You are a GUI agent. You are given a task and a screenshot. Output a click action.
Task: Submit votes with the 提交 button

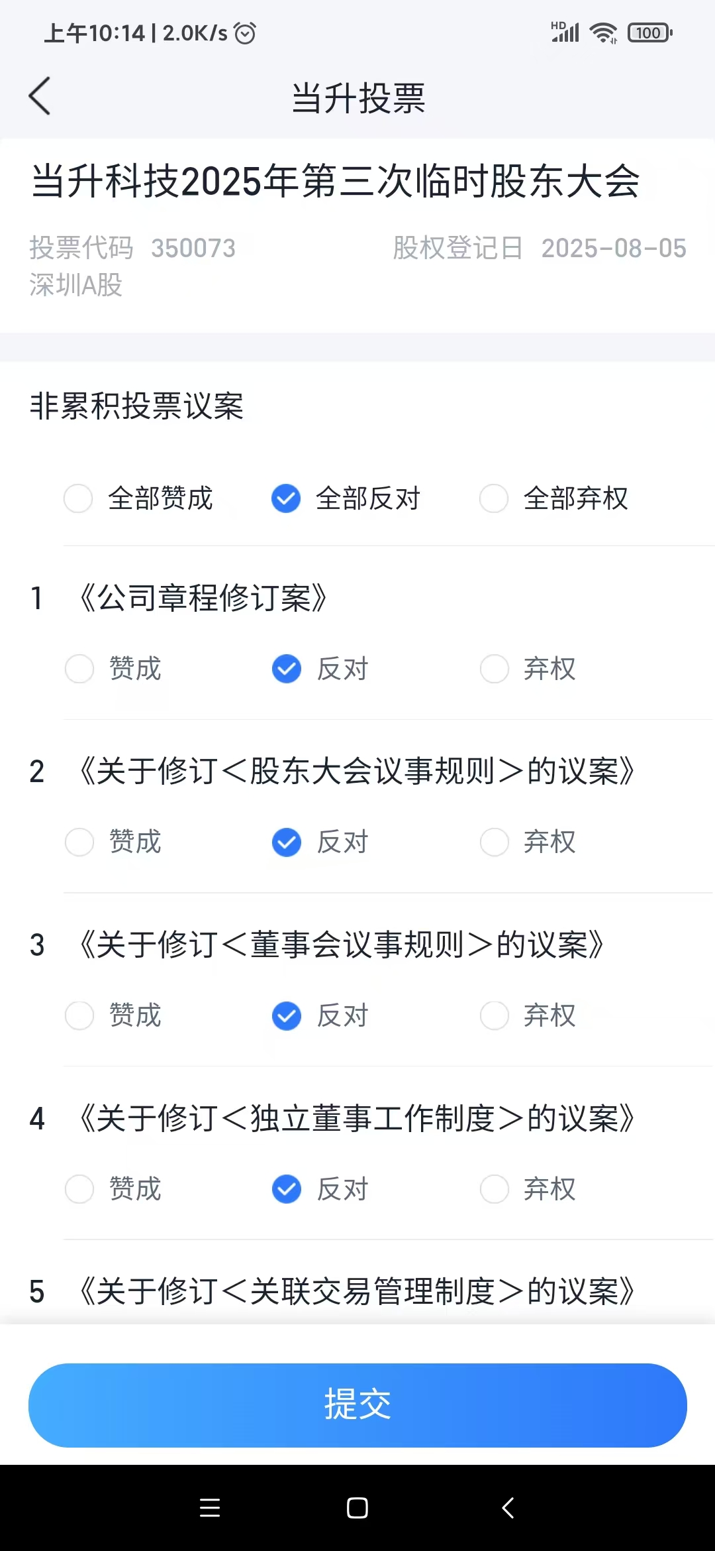[358, 1405]
